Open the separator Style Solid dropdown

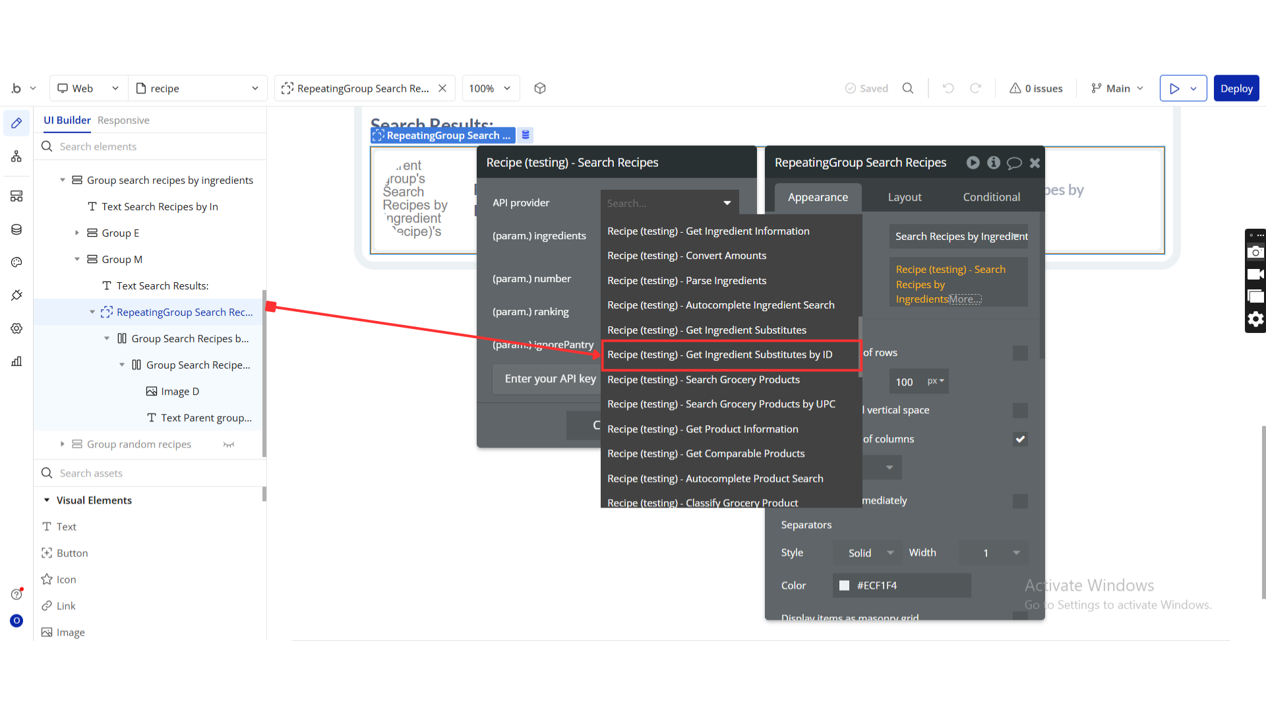(870, 553)
